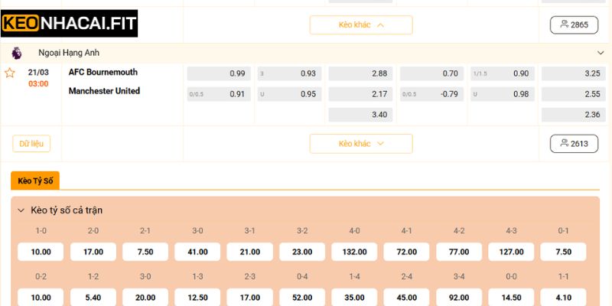612x306 pixels.
Task: Pick correct score 4-0 at 132.00
Action: click(x=354, y=252)
